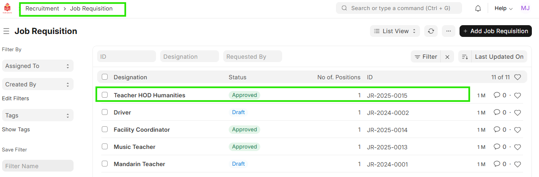Click Add Job Requisition button
539x177 pixels.
pos(495,31)
